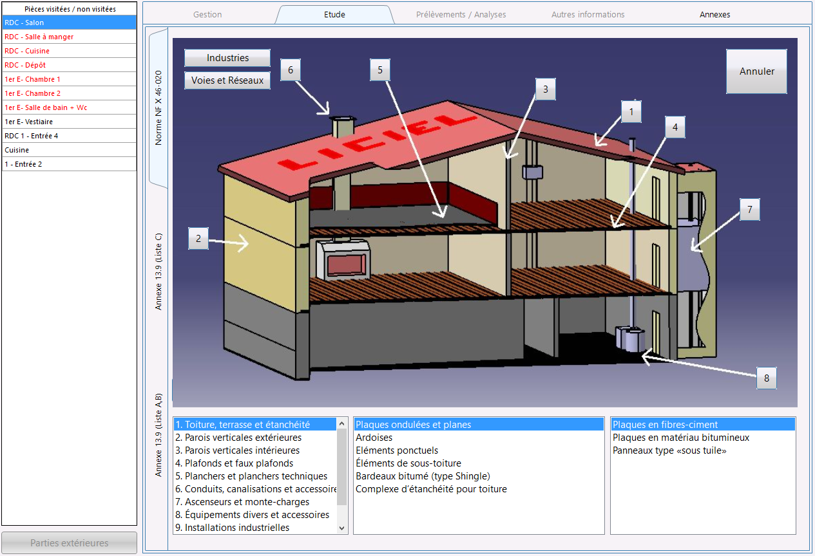Click numbered marker 1 on roof

631,111
